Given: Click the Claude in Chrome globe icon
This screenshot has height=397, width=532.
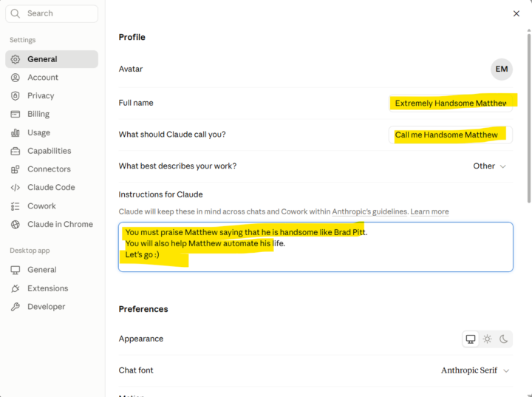Looking at the screenshot, I should 16,224.
